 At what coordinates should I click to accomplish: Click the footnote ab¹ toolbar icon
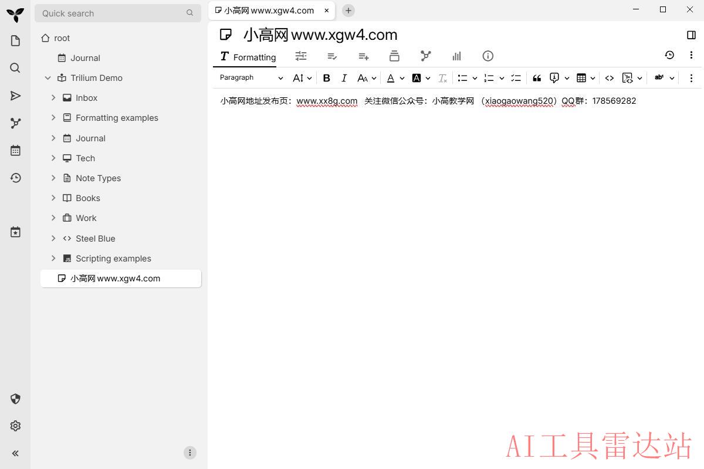coord(659,78)
